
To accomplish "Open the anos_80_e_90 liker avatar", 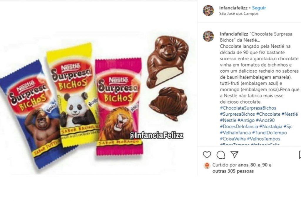I will (x=207, y=165).
